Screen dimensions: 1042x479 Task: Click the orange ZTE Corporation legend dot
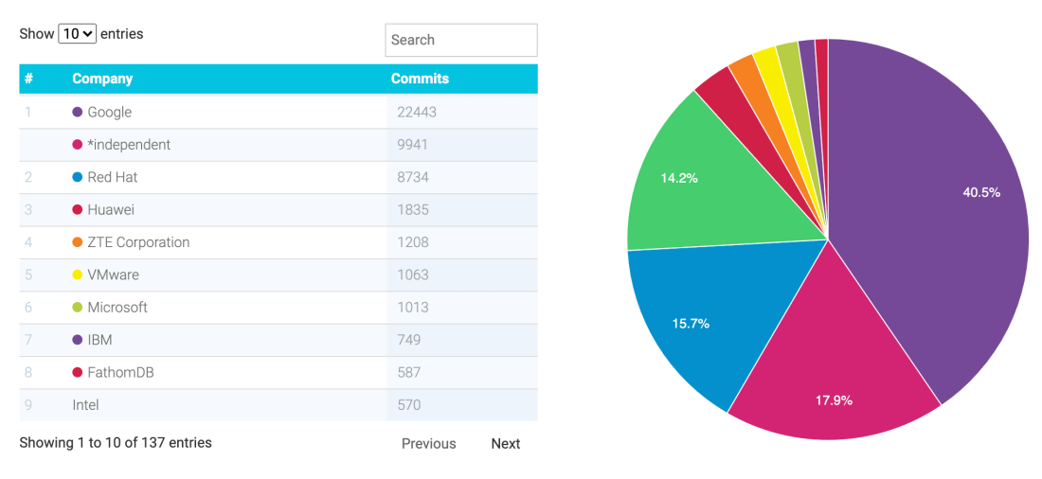[x=78, y=242]
